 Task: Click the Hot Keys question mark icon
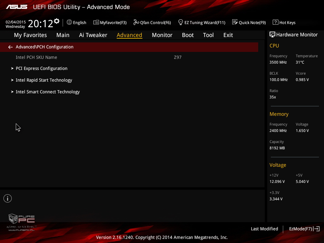[276, 22]
